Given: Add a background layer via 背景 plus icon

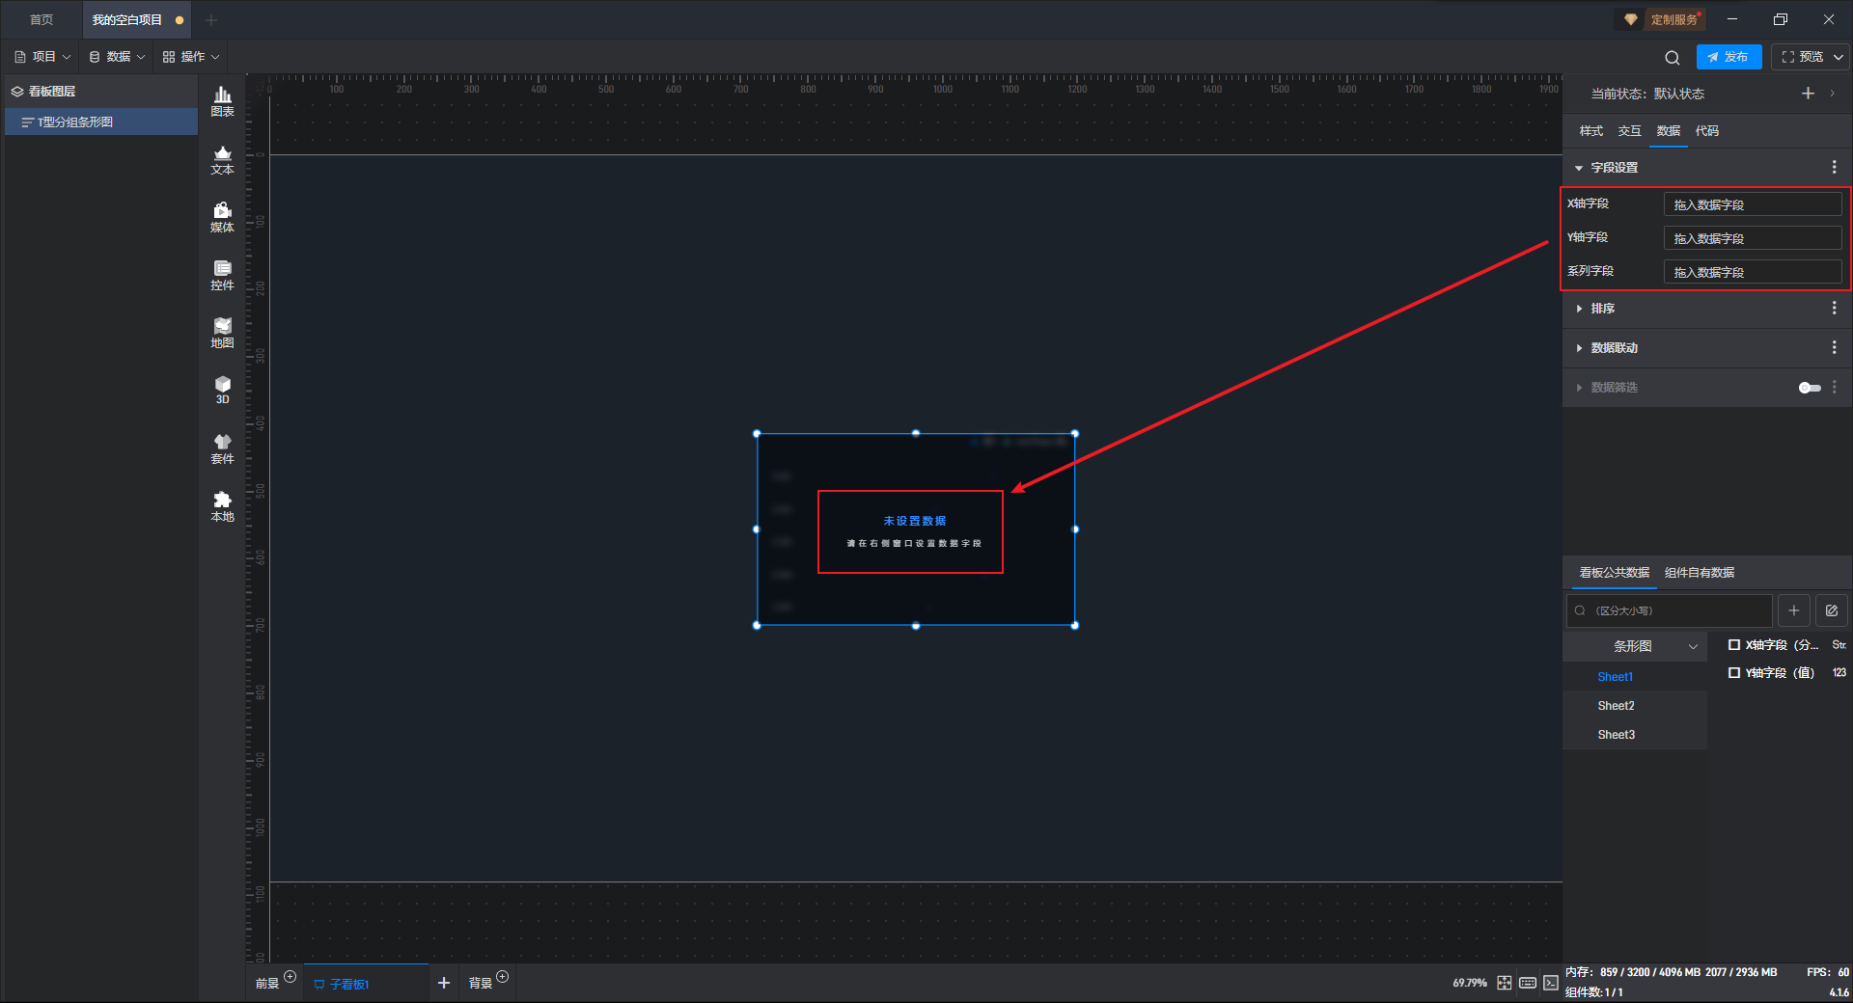Looking at the screenshot, I should point(502,977).
